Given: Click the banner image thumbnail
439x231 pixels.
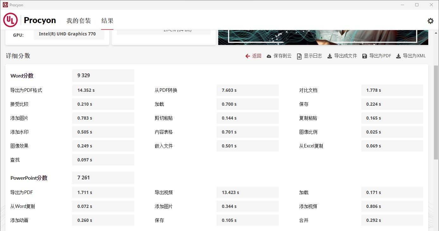Looking at the screenshot, I should pyautogui.click(x=323, y=37).
